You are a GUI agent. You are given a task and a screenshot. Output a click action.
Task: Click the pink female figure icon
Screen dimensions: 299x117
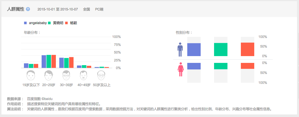(x=180, y=69)
